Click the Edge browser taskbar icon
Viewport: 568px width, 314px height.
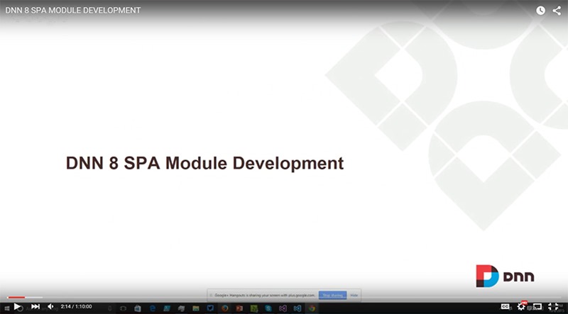pyautogui.click(x=153, y=308)
